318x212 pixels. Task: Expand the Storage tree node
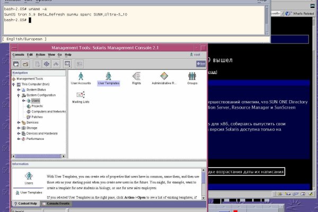point(19,128)
